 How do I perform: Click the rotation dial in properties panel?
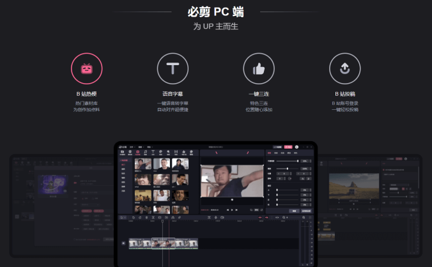[289, 179]
